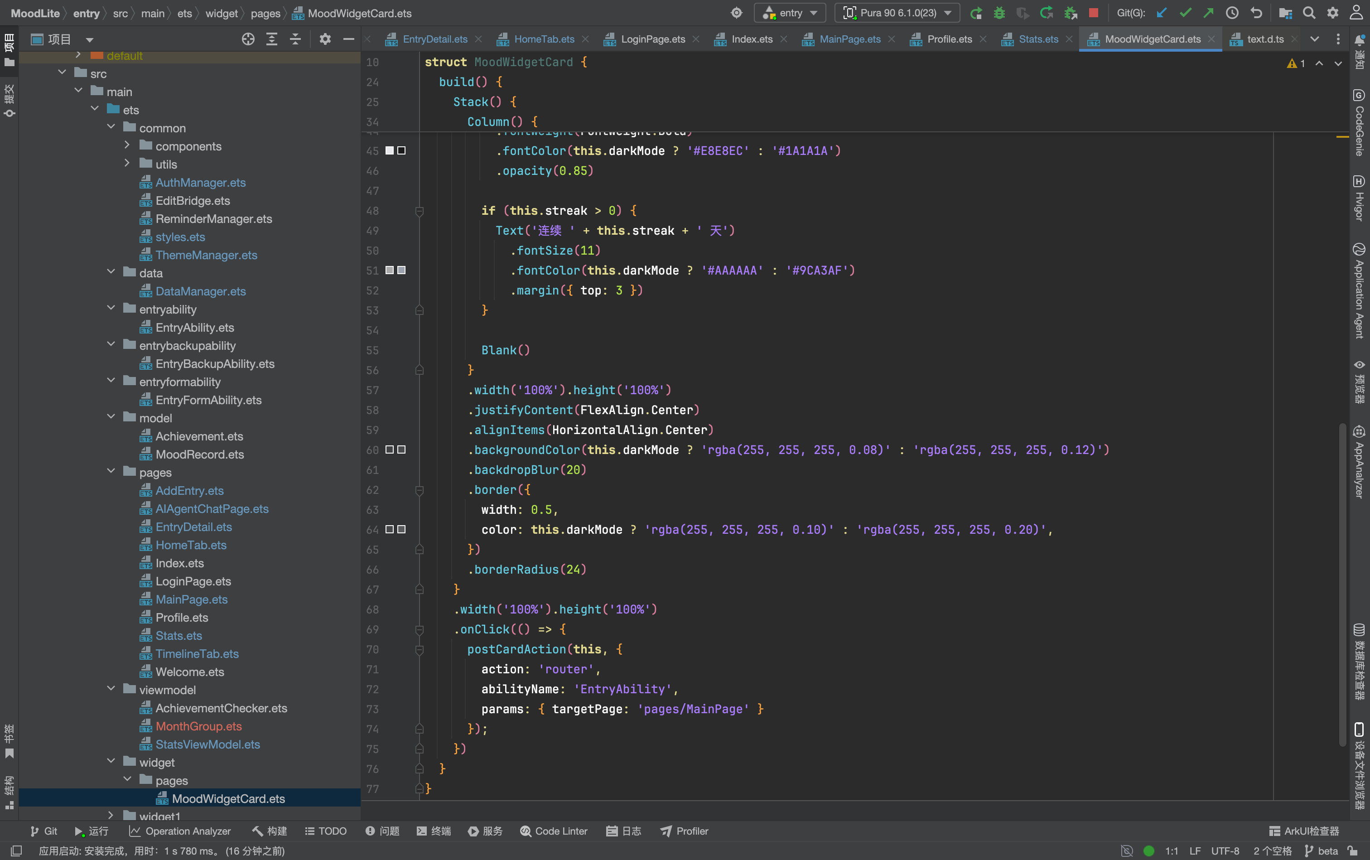Click the red Stop button in toolbar
This screenshot has width=1370, height=860.
click(1093, 13)
